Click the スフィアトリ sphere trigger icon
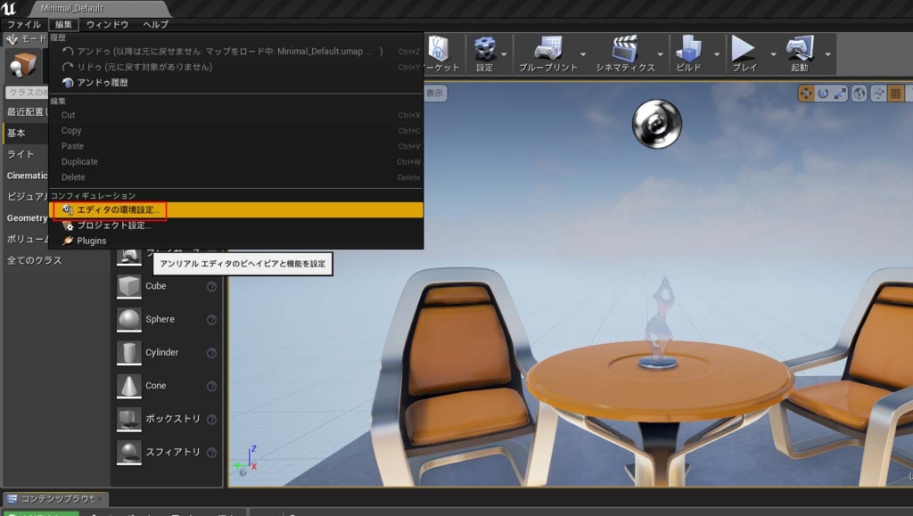Screen dimensions: 913x516 click(x=128, y=452)
